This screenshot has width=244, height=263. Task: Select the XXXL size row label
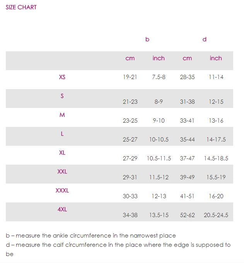pos(62,191)
